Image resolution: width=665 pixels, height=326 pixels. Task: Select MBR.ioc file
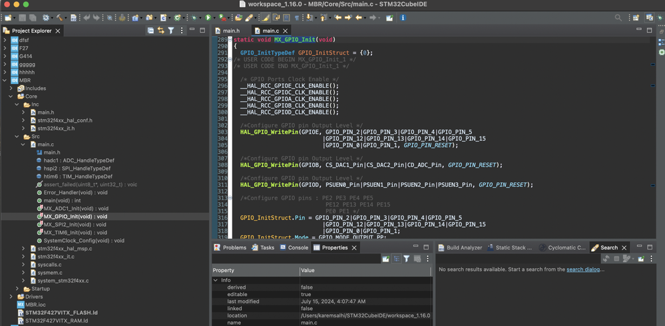[33, 305]
